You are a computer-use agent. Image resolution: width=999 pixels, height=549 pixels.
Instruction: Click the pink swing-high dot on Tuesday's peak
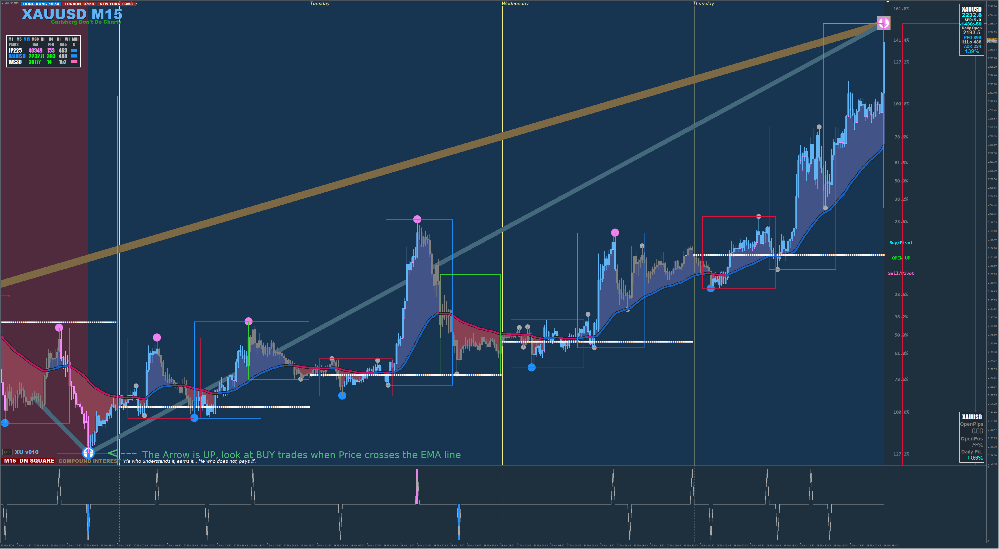(417, 219)
